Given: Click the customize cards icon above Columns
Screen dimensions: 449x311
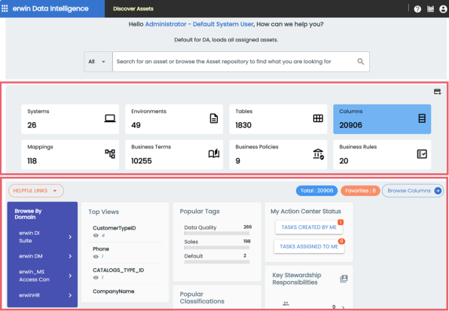Looking at the screenshot, I should [x=437, y=92].
